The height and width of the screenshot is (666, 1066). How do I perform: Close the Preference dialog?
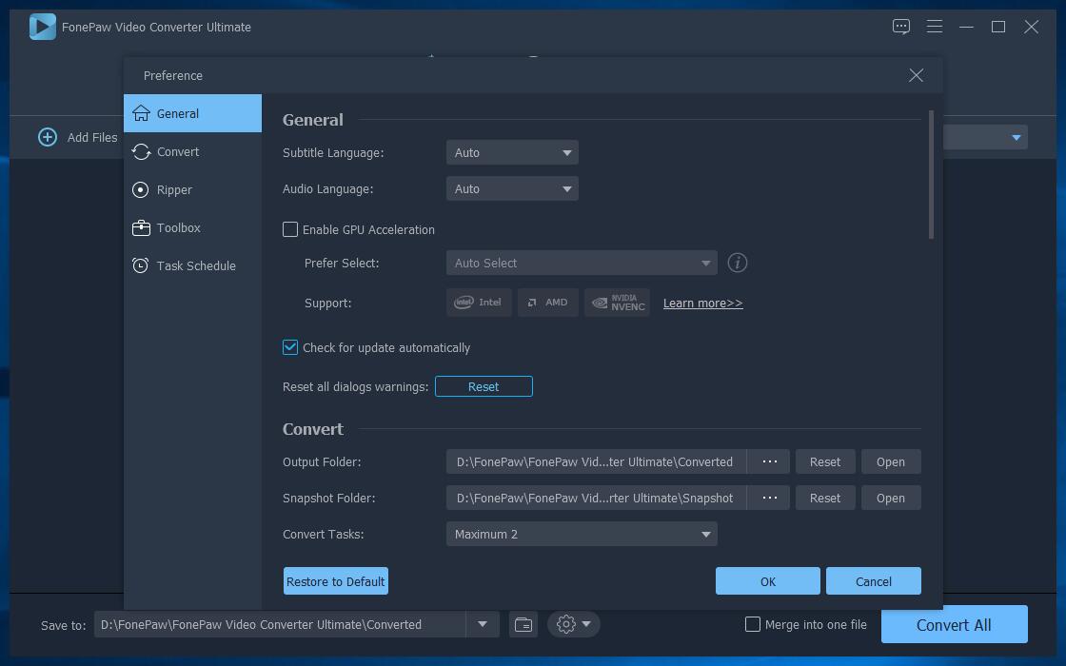(x=916, y=75)
